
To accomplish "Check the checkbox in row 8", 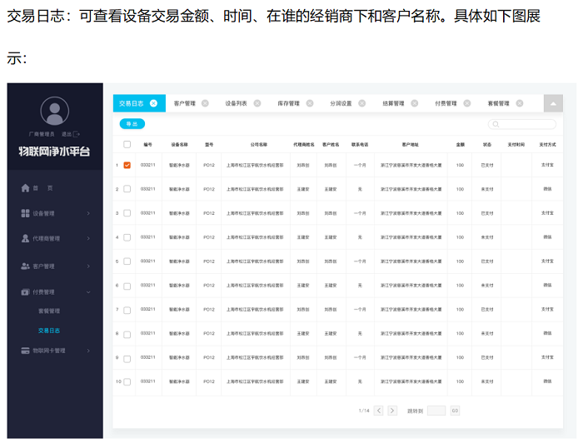I will pyautogui.click(x=127, y=334).
